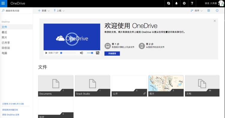Click 获取更多存储空间 link
The width and height of the screenshot is (225, 118).
[10, 110]
